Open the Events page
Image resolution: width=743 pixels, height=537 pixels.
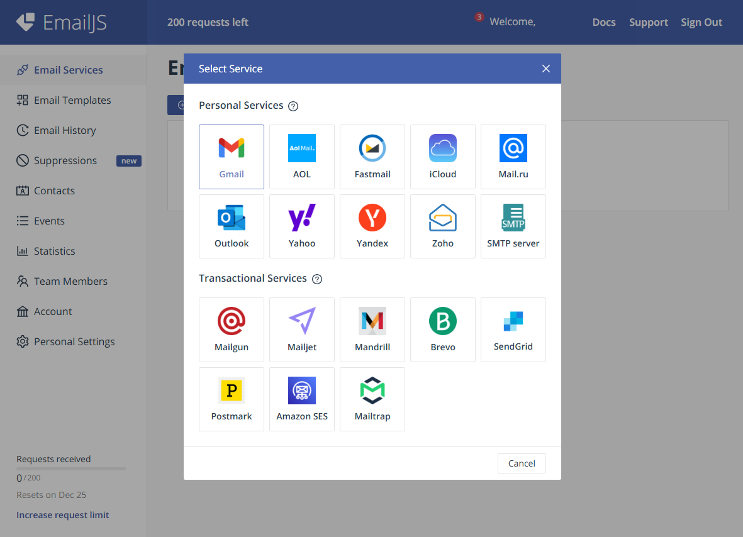point(74,221)
